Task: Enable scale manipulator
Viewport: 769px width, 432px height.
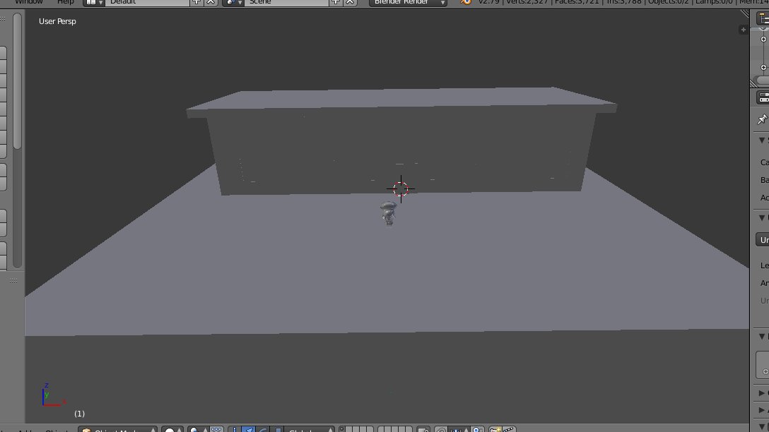Action: tap(277, 430)
